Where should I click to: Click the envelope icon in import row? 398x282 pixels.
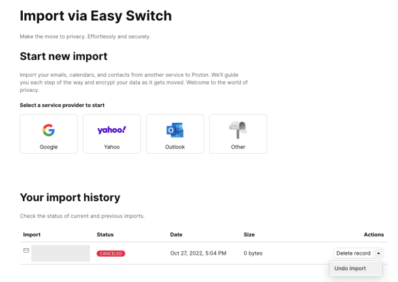point(26,250)
